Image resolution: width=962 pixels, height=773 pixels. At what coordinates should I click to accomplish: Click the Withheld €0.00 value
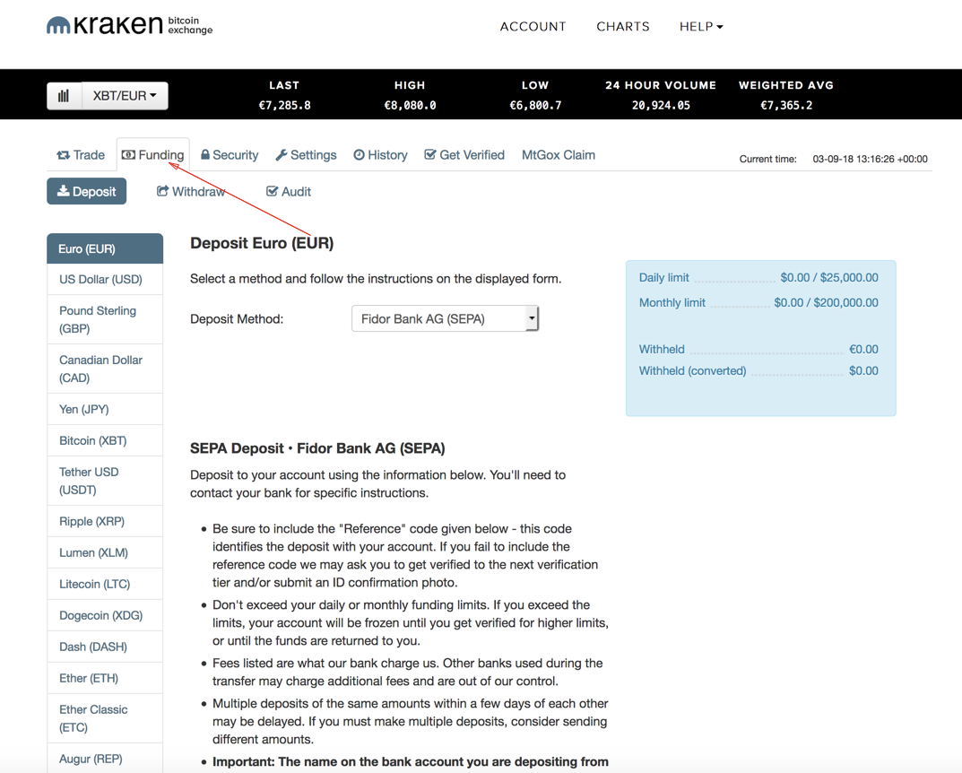tap(863, 349)
